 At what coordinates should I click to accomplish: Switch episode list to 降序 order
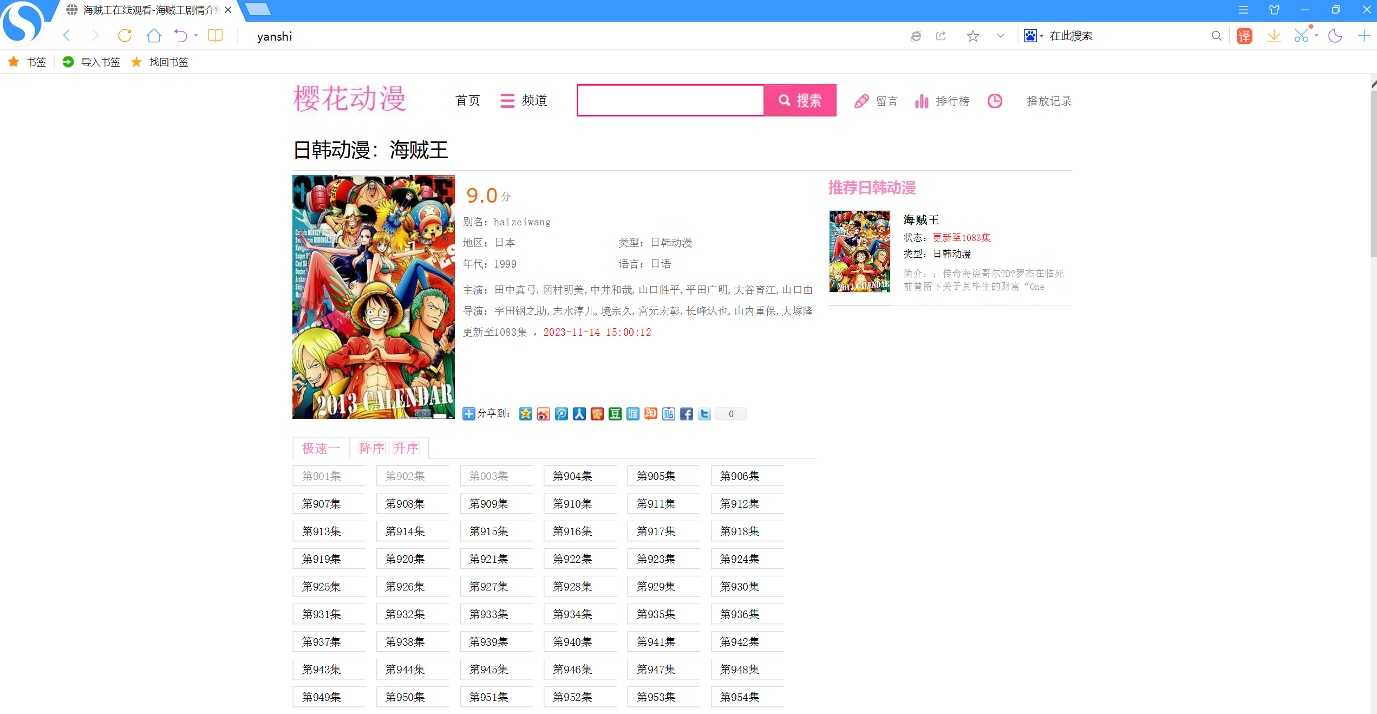pos(371,449)
